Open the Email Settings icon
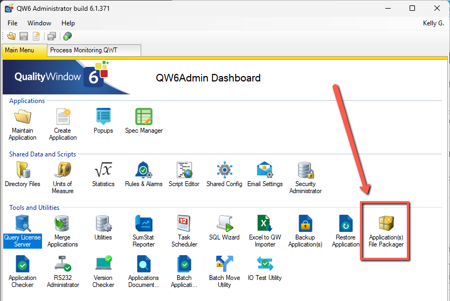Viewport: 450px width, 301px height. click(x=265, y=170)
